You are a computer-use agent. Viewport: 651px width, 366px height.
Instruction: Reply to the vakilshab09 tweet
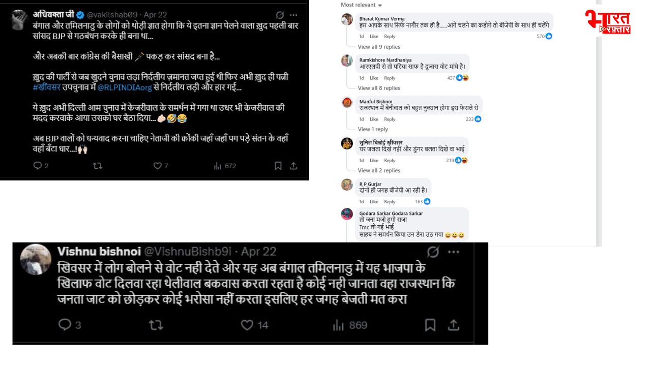click(x=38, y=166)
